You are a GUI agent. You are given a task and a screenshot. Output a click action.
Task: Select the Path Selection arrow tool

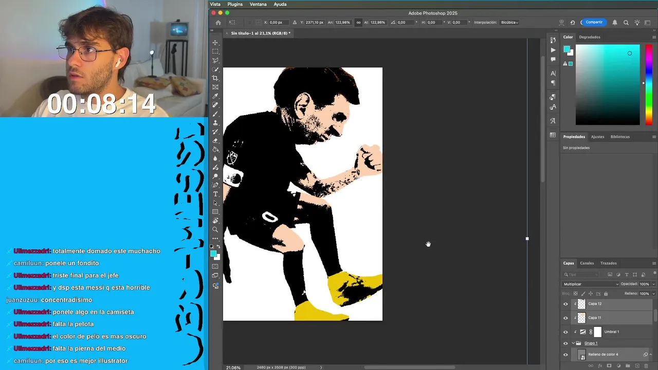click(x=215, y=203)
